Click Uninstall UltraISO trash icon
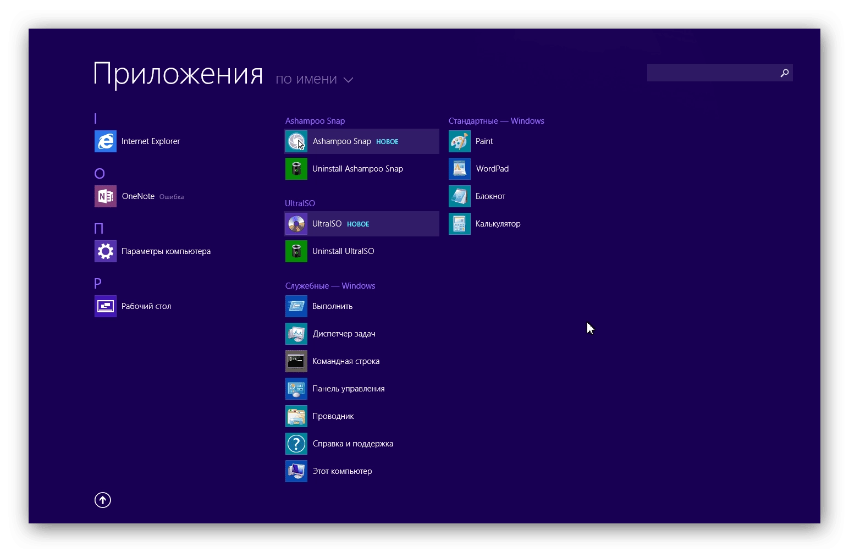 click(x=296, y=251)
